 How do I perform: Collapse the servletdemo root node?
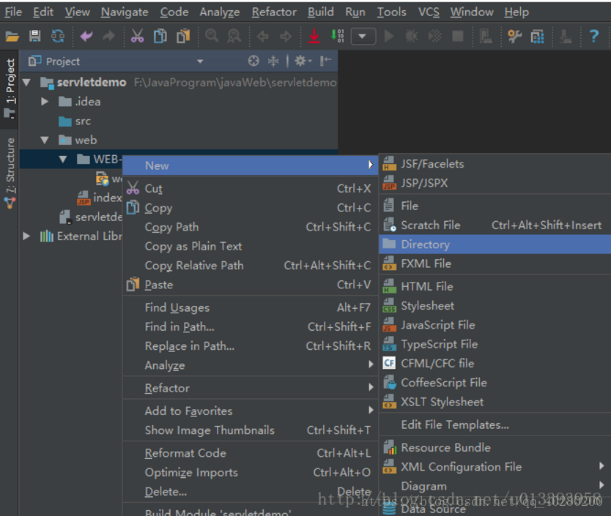[26, 82]
